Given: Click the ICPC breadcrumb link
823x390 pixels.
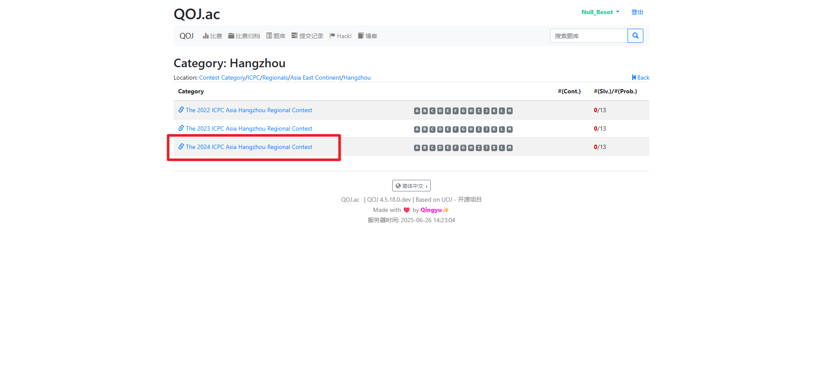Looking at the screenshot, I should pos(253,77).
